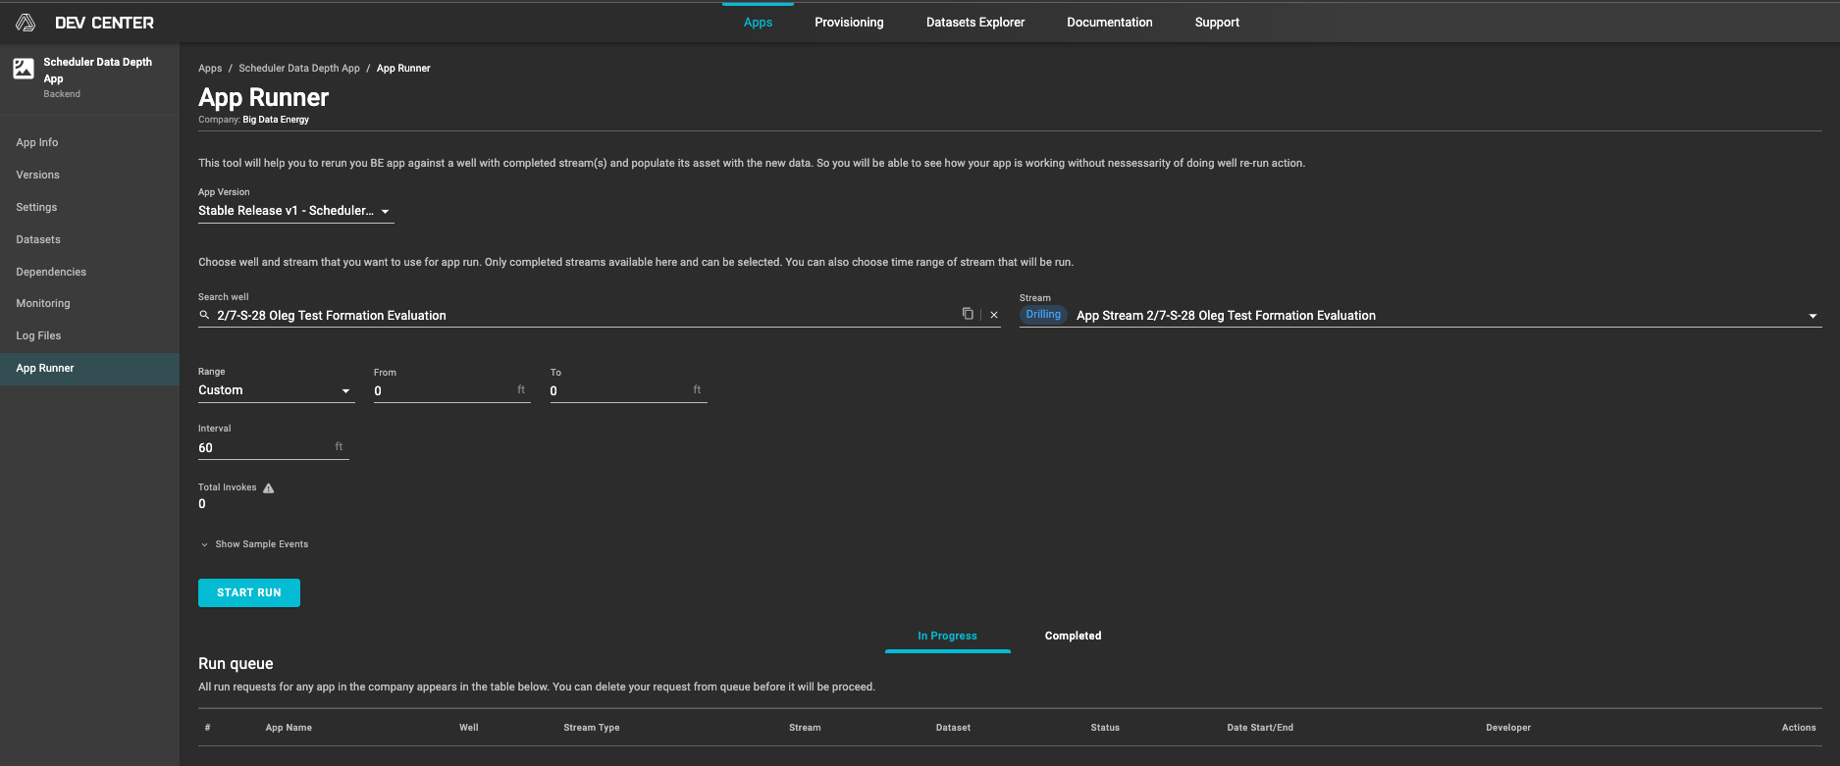Open the Documentation tab

(x=1110, y=23)
